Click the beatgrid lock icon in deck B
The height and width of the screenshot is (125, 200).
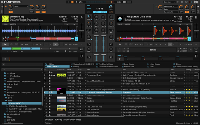tap(128, 49)
